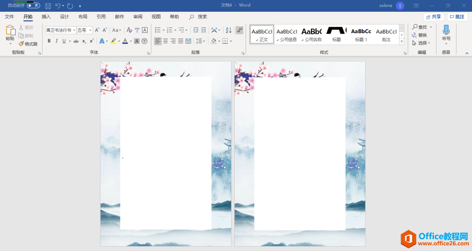Toggle the AutoSave (自动保存) switch
472x251 pixels.
[x=33, y=6]
